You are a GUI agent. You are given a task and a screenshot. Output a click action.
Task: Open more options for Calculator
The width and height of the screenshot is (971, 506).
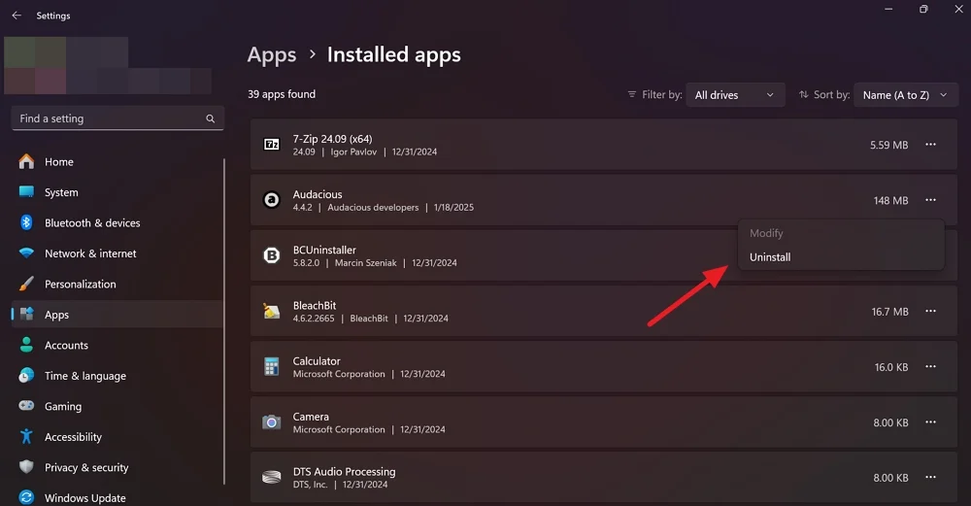click(x=930, y=367)
